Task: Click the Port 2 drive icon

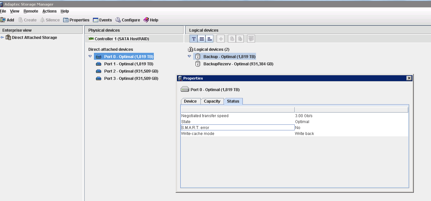Action: coord(99,71)
